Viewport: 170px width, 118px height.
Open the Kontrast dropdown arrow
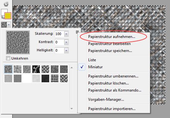[66, 42]
